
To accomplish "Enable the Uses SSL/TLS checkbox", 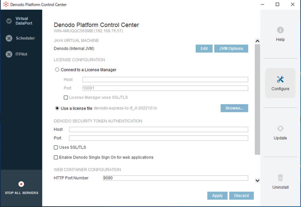I will (x=56, y=148).
